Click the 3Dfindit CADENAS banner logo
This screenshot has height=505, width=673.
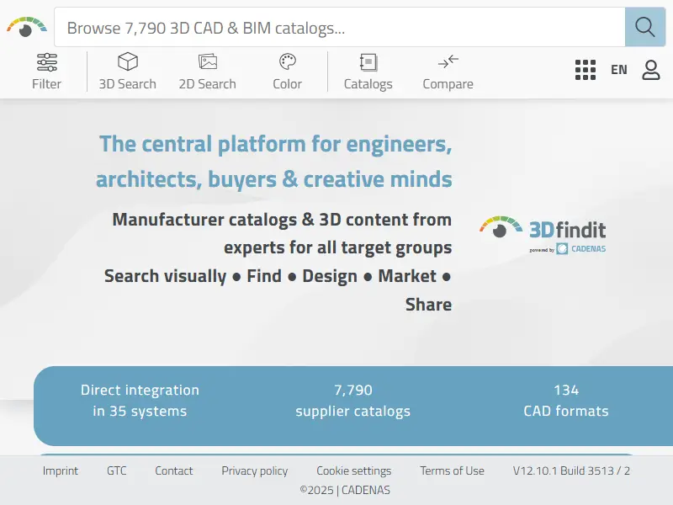tap(543, 235)
